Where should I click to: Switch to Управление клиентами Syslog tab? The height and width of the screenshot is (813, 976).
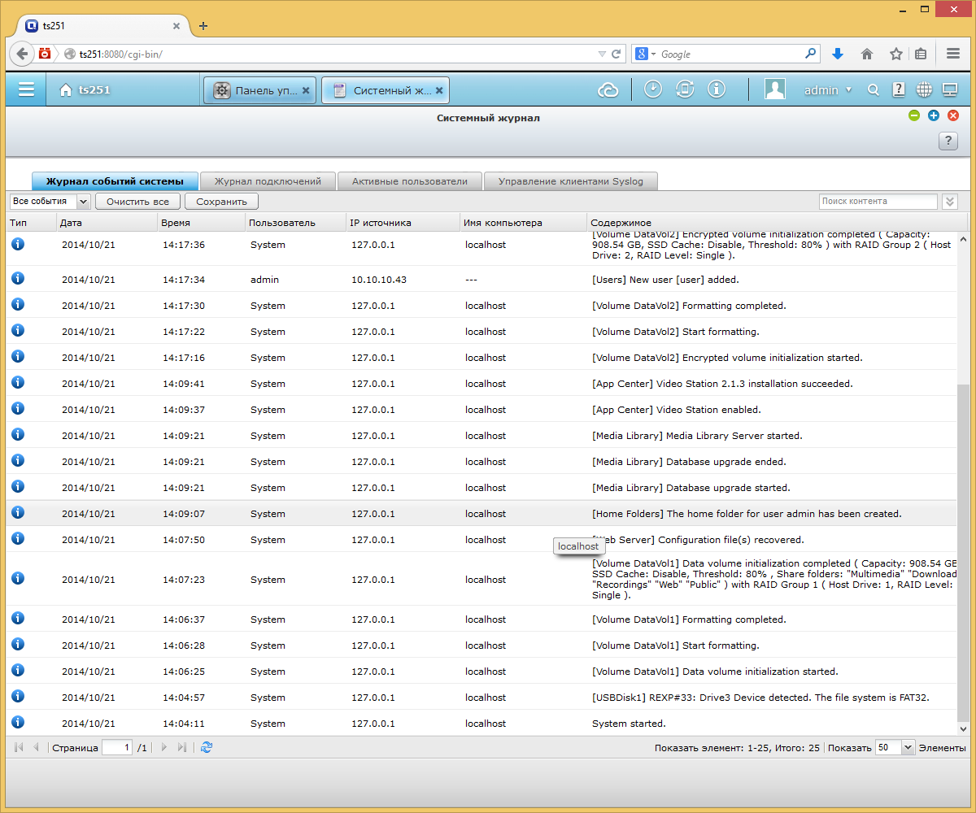(x=570, y=181)
